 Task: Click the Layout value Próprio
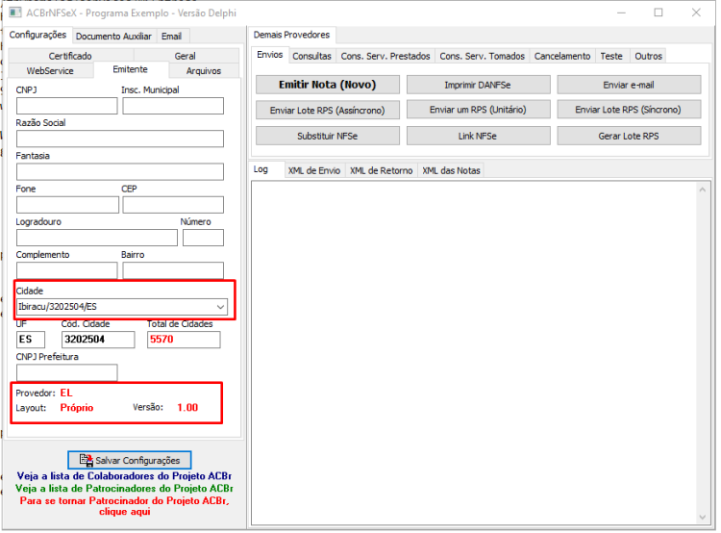(x=77, y=408)
